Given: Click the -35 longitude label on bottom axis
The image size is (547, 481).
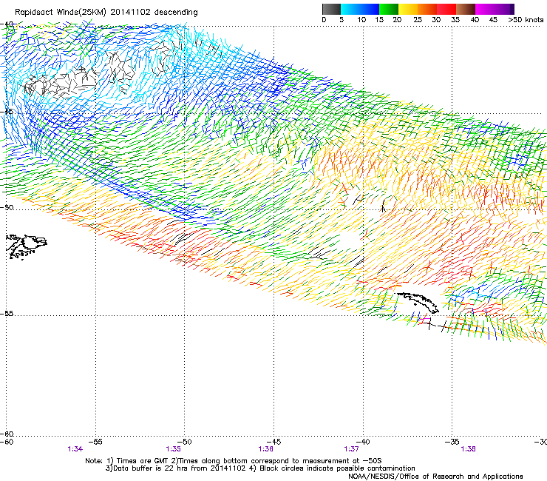Looking at the screenshot, I should (452, 442).
